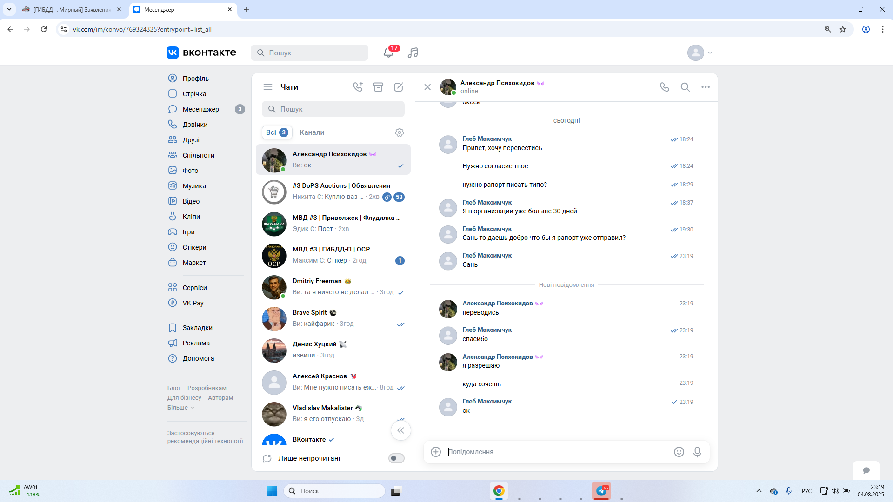Record a voice message
This screenshot has width=893, height=502.
pos(697,452)
